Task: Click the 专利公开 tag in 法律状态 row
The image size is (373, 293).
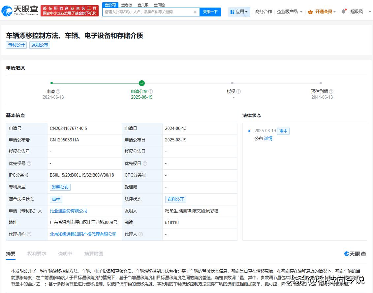Action: pos(175,199)
